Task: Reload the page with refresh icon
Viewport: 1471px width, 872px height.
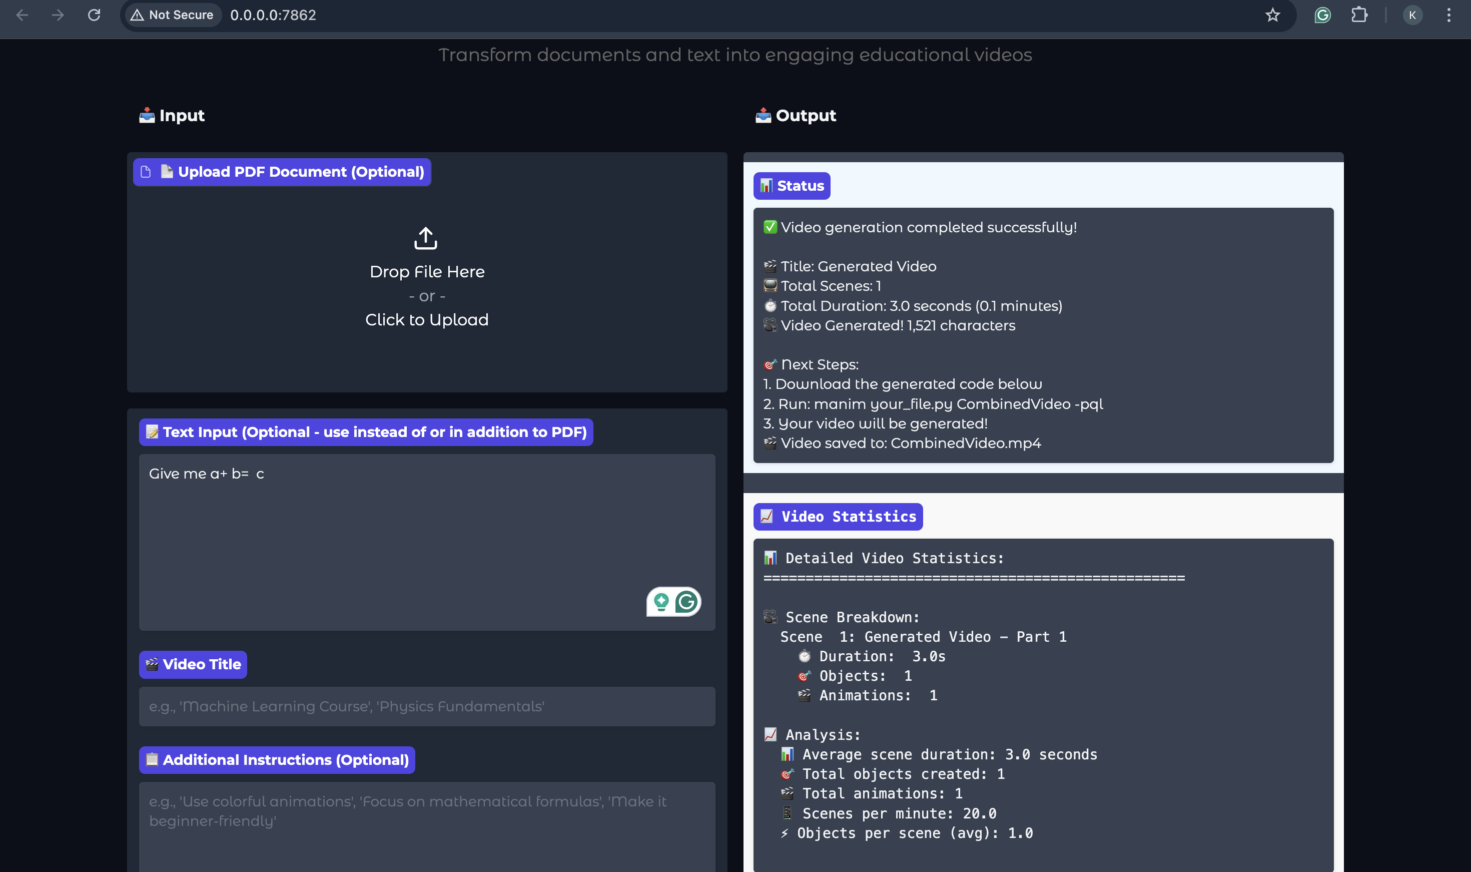Action: 94,16
